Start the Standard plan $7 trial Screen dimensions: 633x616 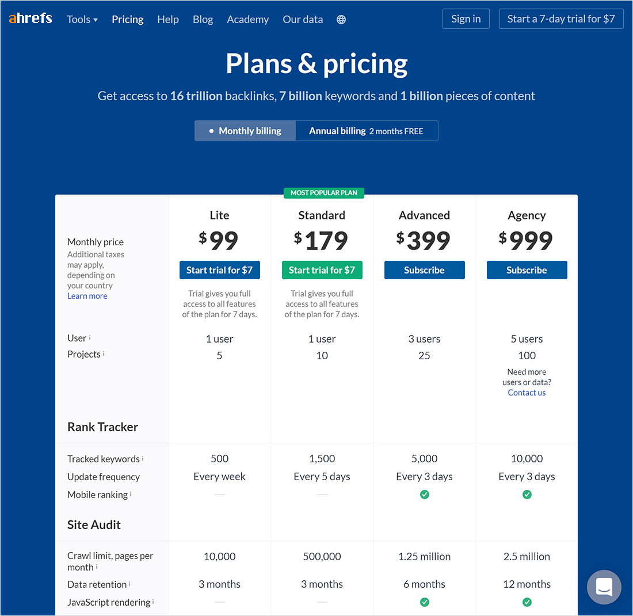322,270
